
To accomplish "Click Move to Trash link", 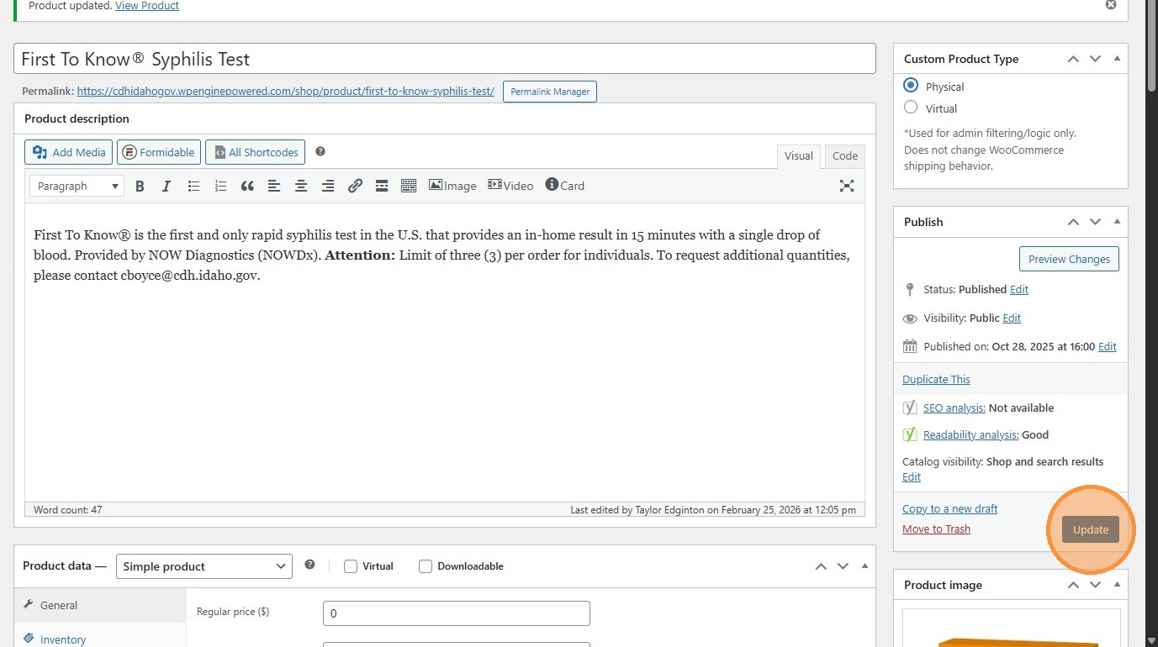I will coord(936,529).
